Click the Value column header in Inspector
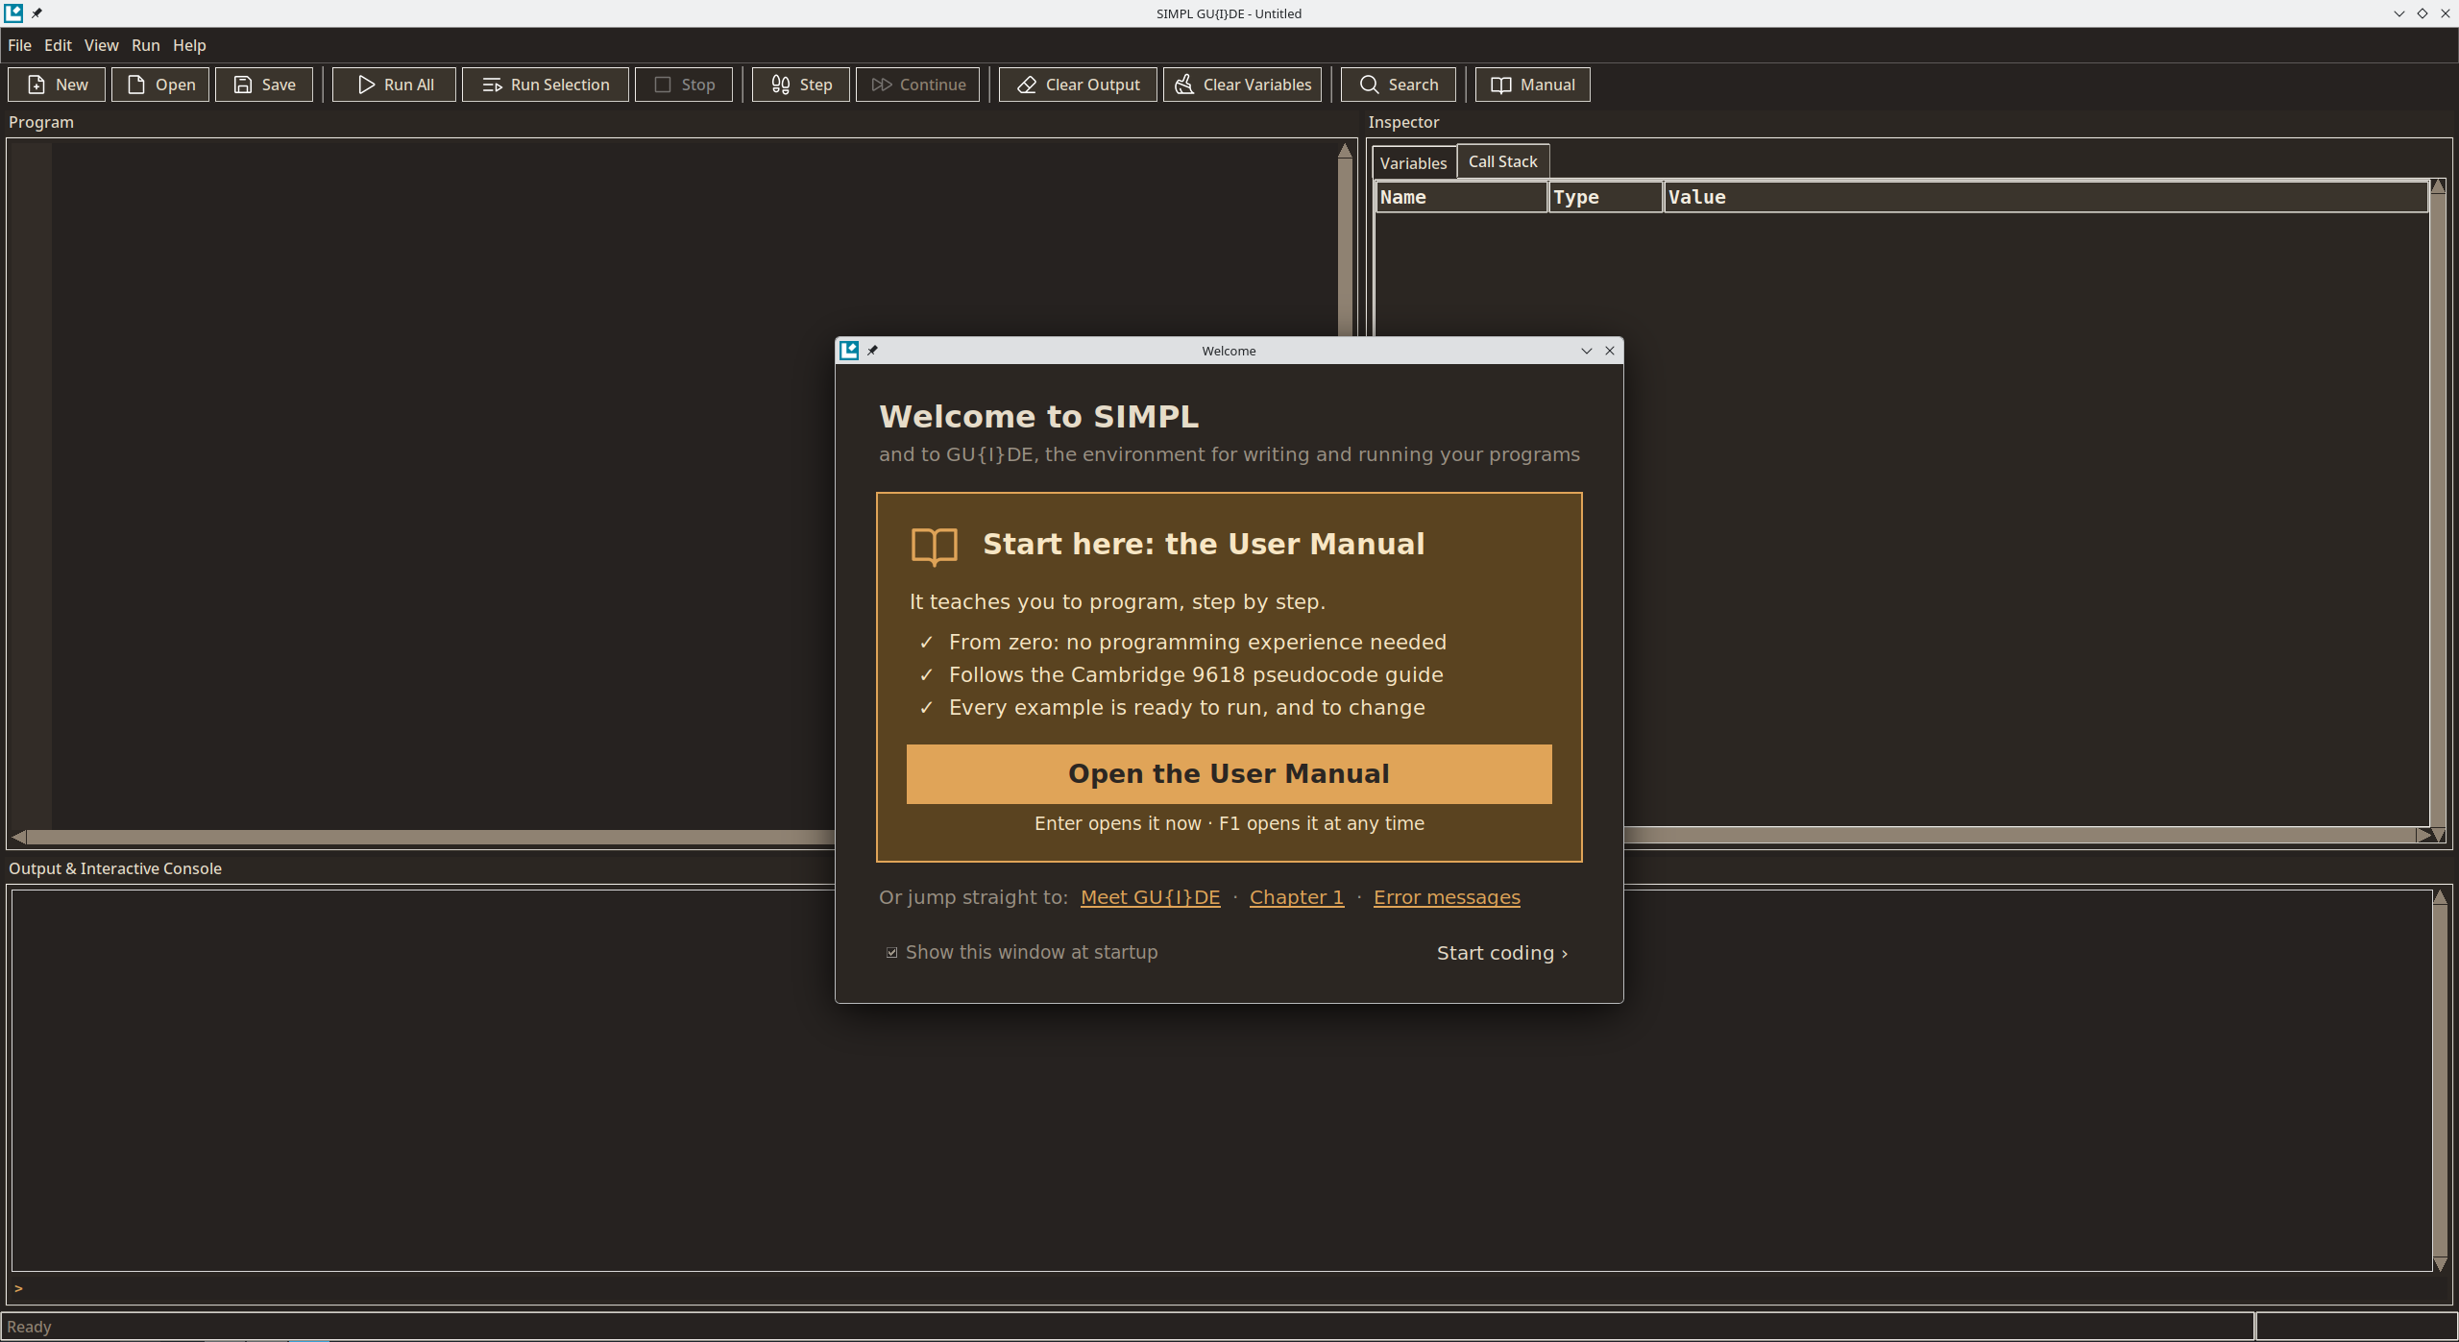2459x1342 pixels. click(2046, 197)
